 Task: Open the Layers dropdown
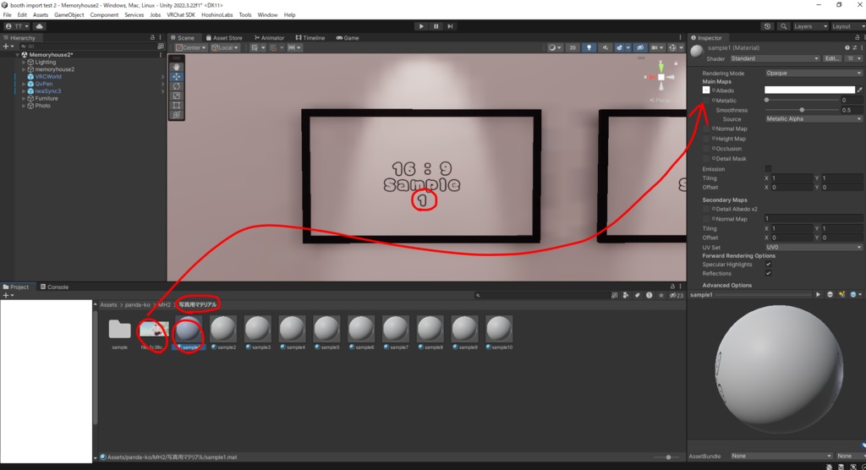[x=809, y=26]
